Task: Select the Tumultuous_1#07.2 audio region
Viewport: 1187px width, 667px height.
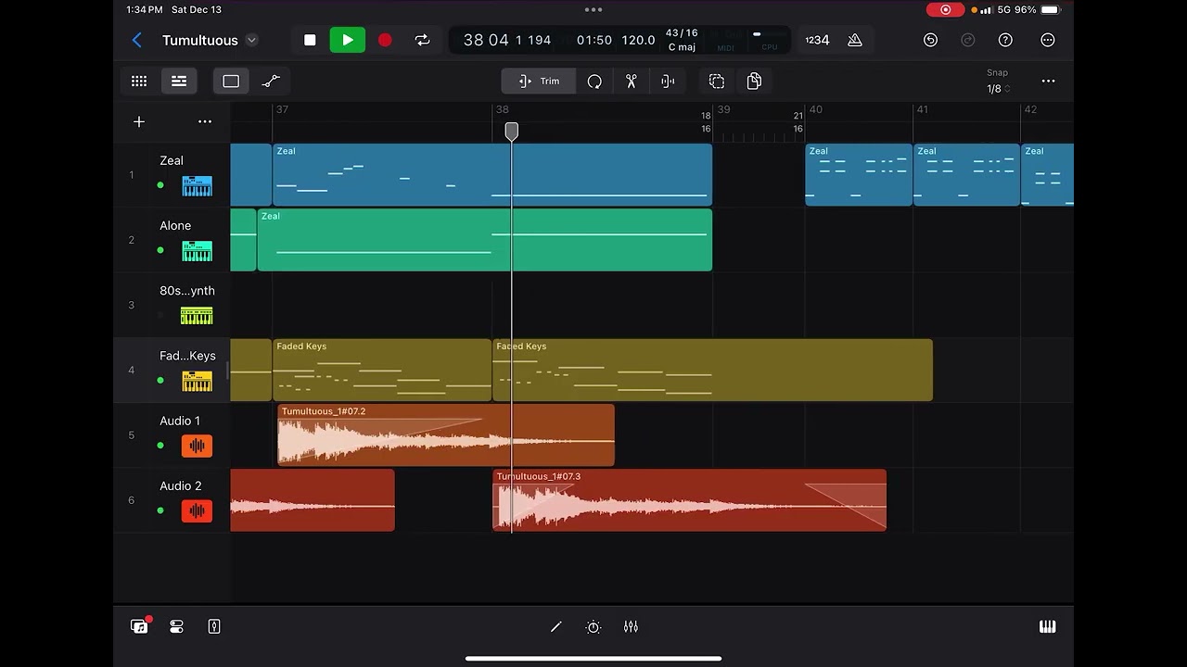Action: pos(446,434)
